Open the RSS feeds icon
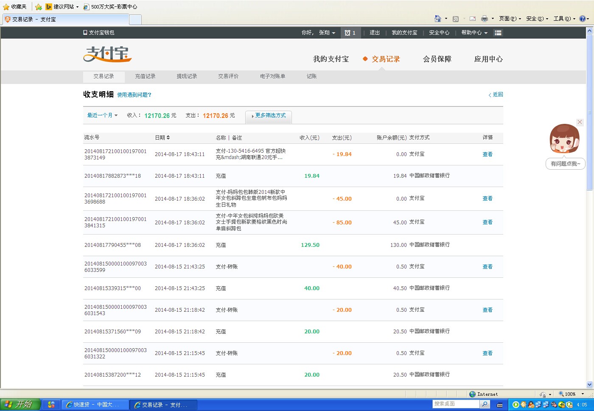Image resolution: width=594 pixels, height=411 pixels. pyautogui.click(x=456, y=19)
